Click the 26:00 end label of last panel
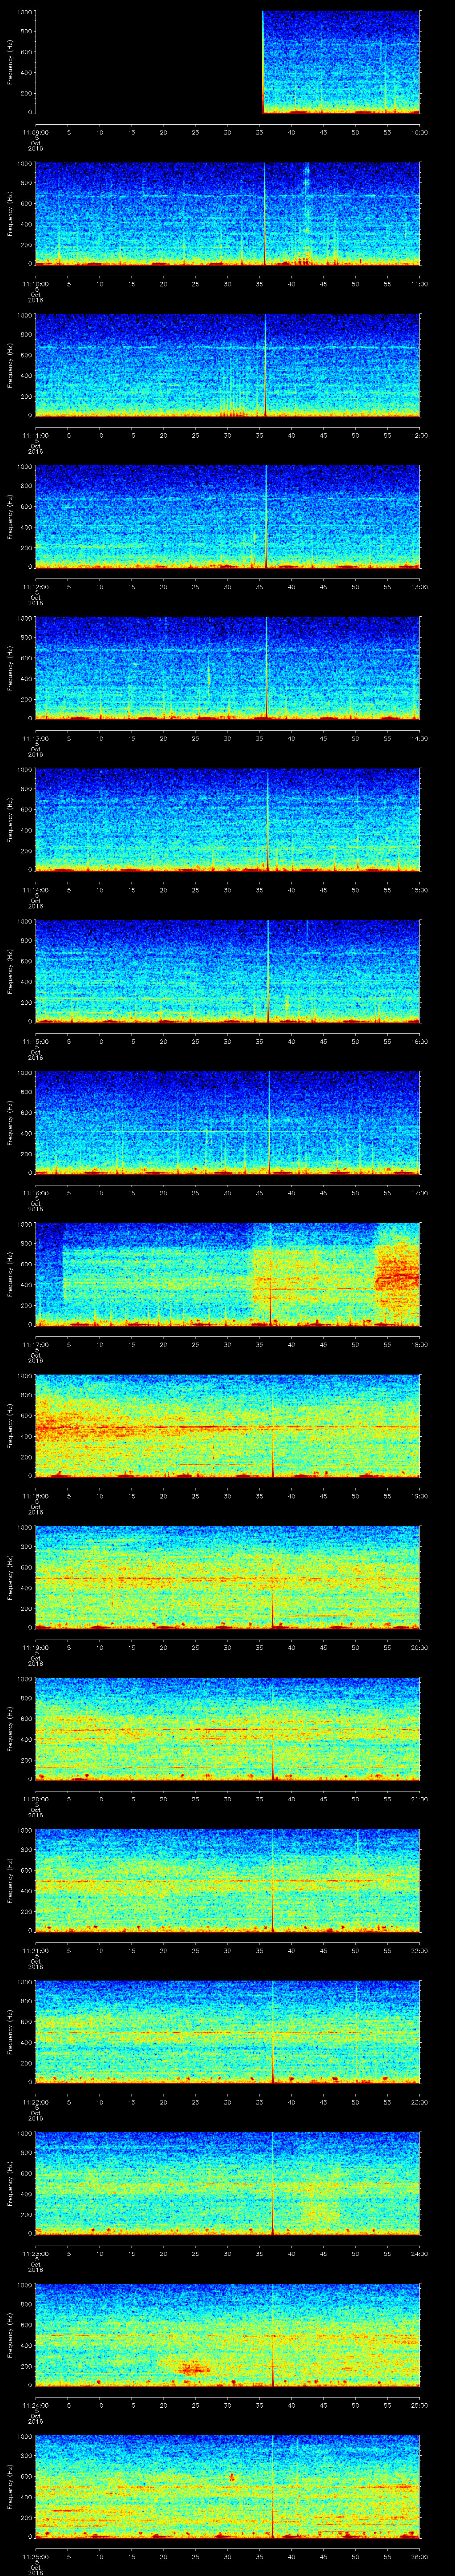 tap(419, 2556)
